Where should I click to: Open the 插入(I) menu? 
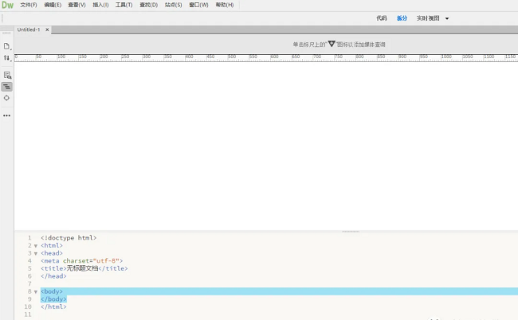(x=100, y=5)
